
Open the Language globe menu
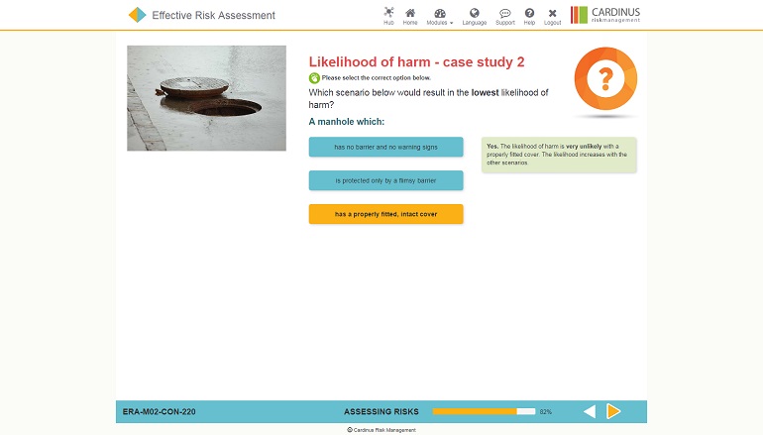tap(475, 16)
